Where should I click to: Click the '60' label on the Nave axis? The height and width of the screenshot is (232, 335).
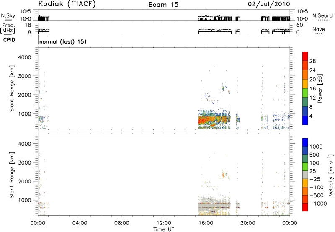tap(299, 25)
